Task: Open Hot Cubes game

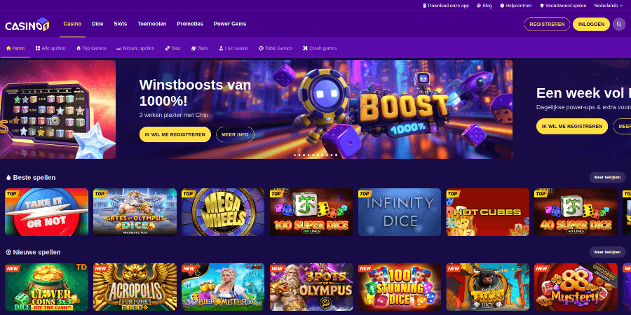Action: tap(488, 211)
